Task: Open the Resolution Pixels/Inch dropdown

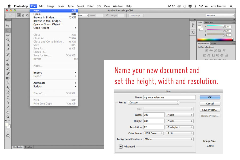Action: pyautogui.click(x=179, y=127)
